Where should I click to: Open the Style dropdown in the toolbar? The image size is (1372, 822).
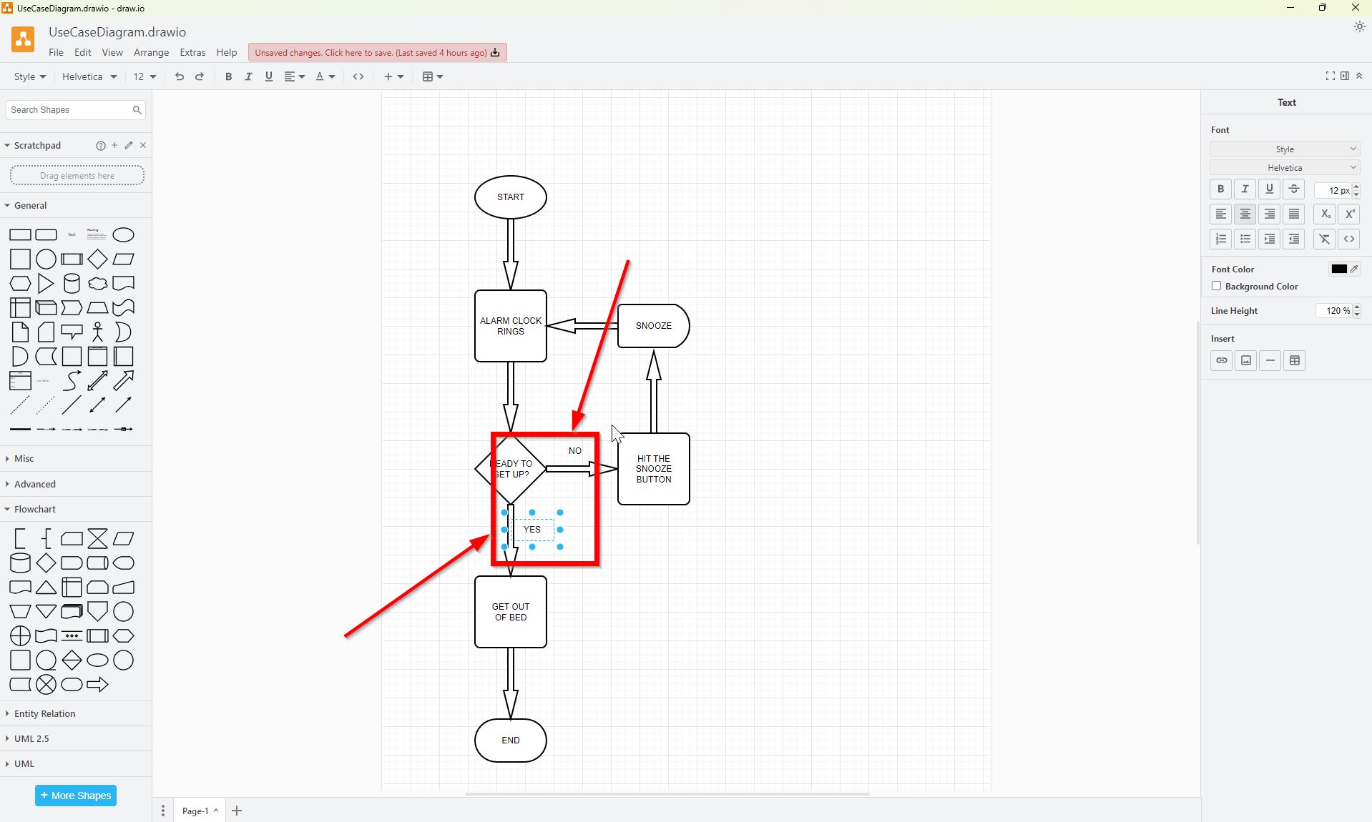tap(29, 76)
